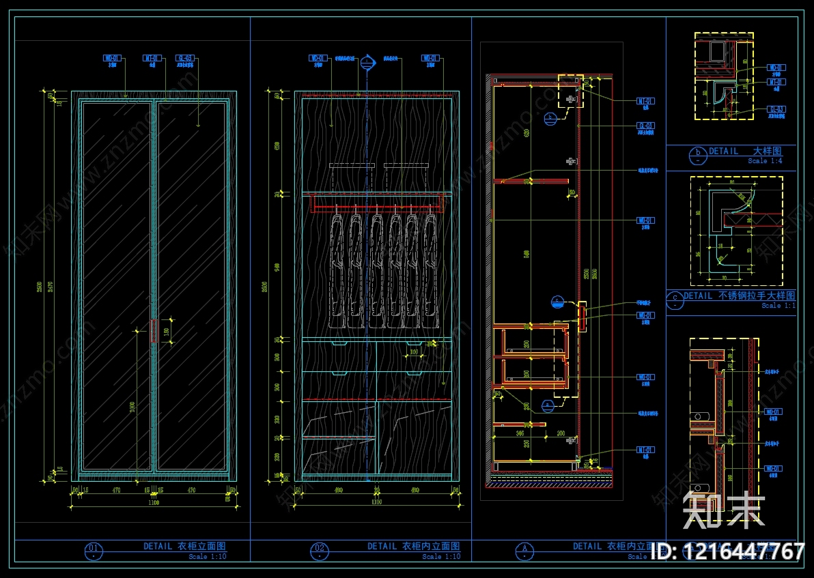Select the 1100 width dimension under door elevation
The width and height of the screenshot is (814, 578).
click(x=154, y=502)
